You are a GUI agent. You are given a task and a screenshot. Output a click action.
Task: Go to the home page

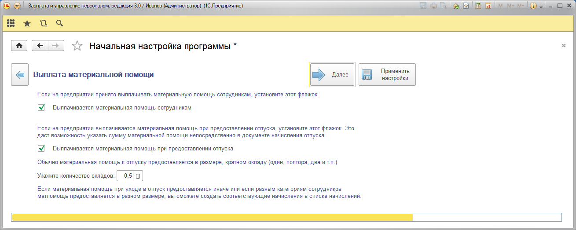19,46
